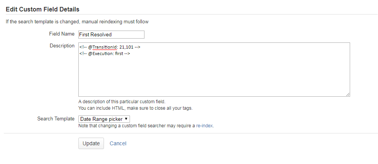Viewport: 378px width, 164px height.
Task: Grab the Description textarea resize handle
Action: point(348,94)
